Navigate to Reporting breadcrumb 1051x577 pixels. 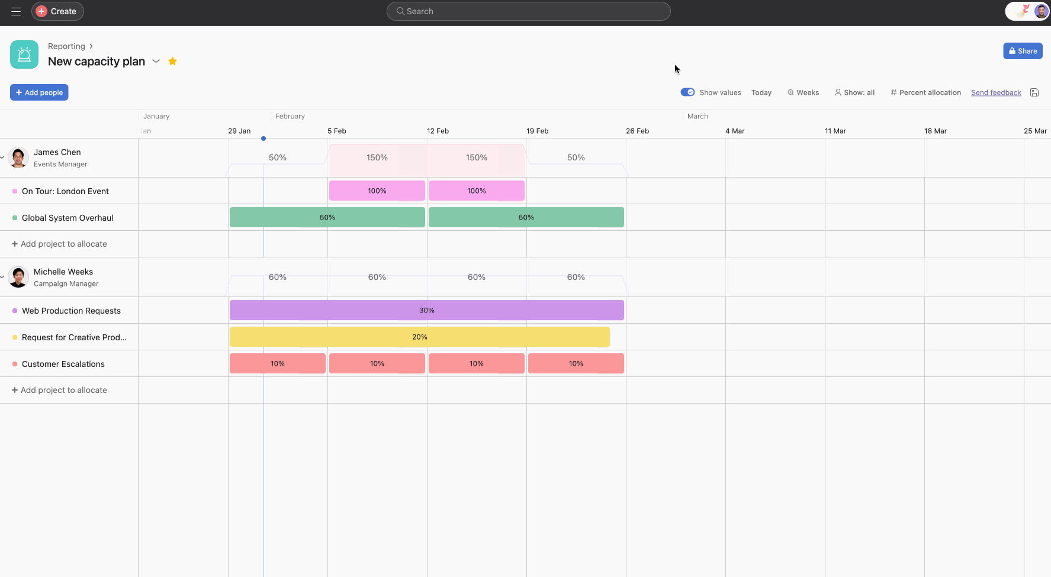66,46
